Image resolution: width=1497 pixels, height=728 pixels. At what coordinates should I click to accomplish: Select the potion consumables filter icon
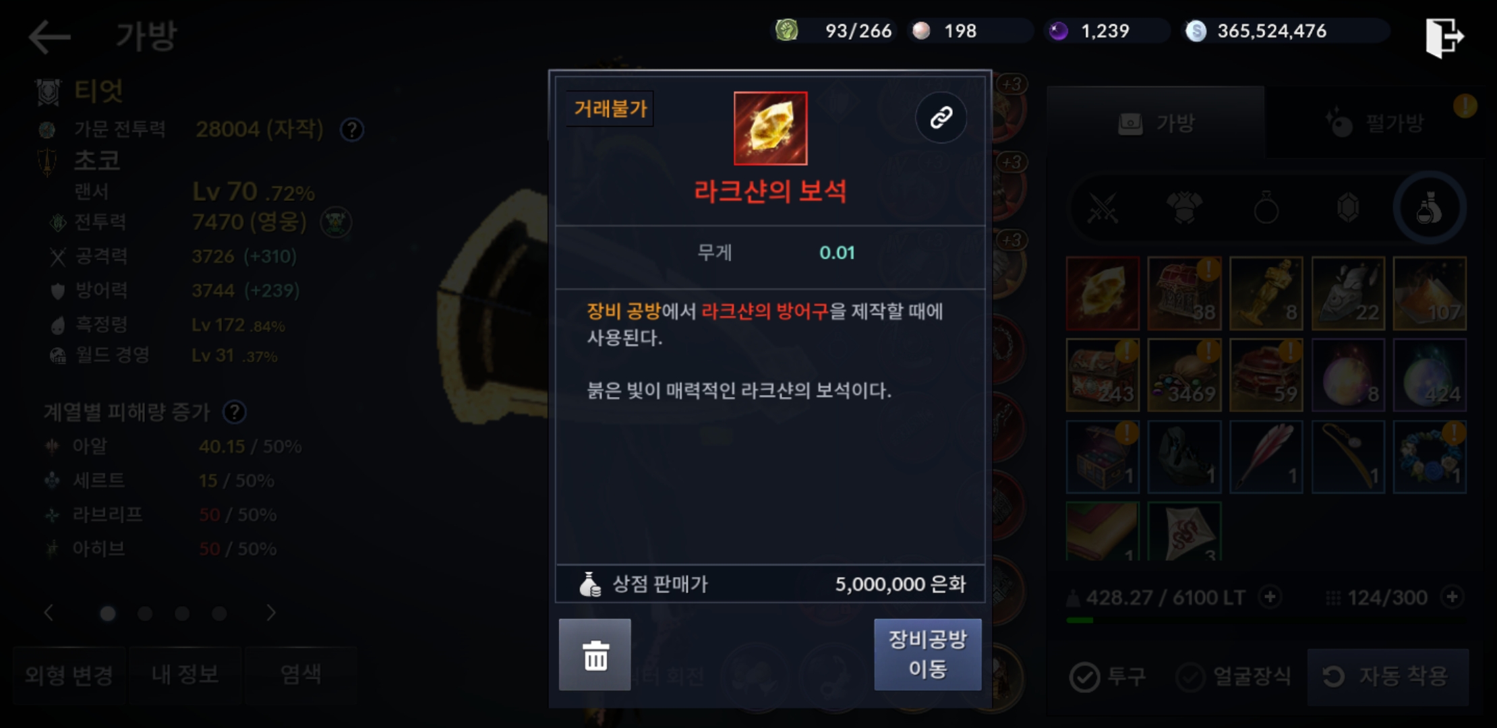(x=1430, y=208)
